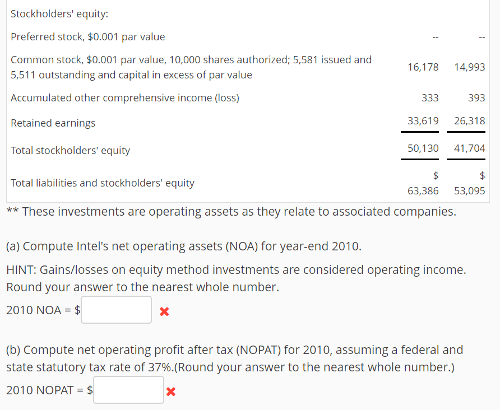The image size is (500, 410).
Task: Click the red X beside the NOPAT answer box
Action: [x=171, y=392]
